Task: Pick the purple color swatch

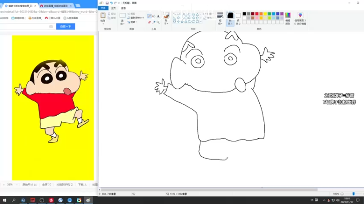Action: tap(282, 14)
